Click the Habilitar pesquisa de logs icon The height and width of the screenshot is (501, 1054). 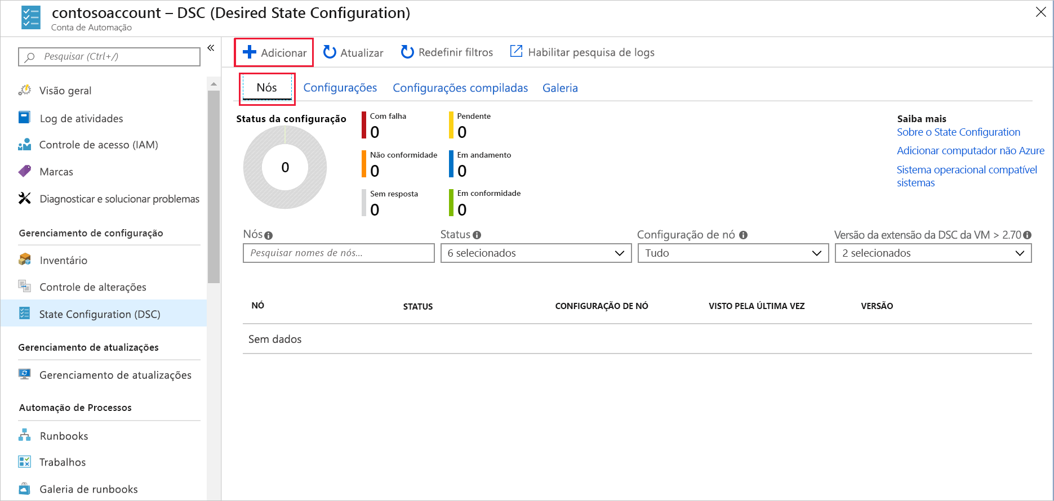(x=516, y=51)
